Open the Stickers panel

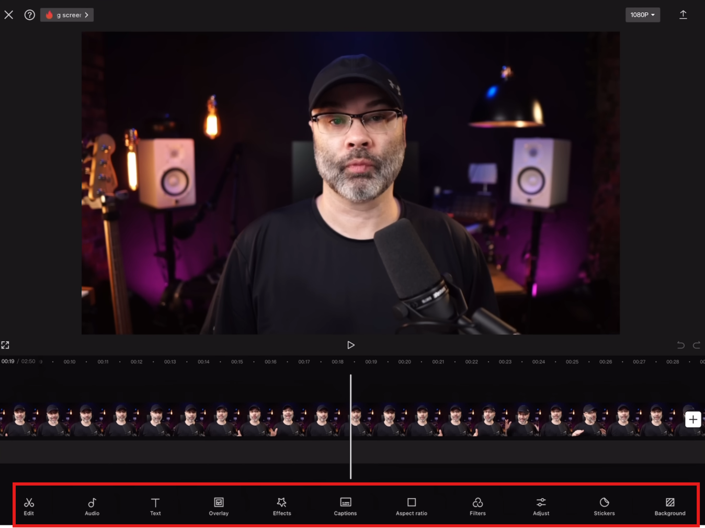coord(604,505)
